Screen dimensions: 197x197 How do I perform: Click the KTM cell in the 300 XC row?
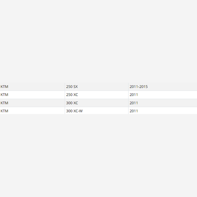[x=32, y=103]
